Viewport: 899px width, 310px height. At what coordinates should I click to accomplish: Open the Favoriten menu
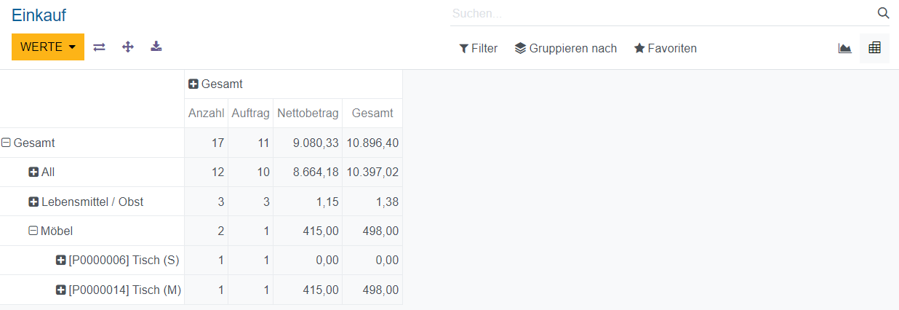point(665,49)
